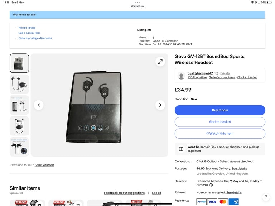The width and height of the screenshot is (275, 206).
Task: Go to the previous product image
Action: click(x=39, y=105)
